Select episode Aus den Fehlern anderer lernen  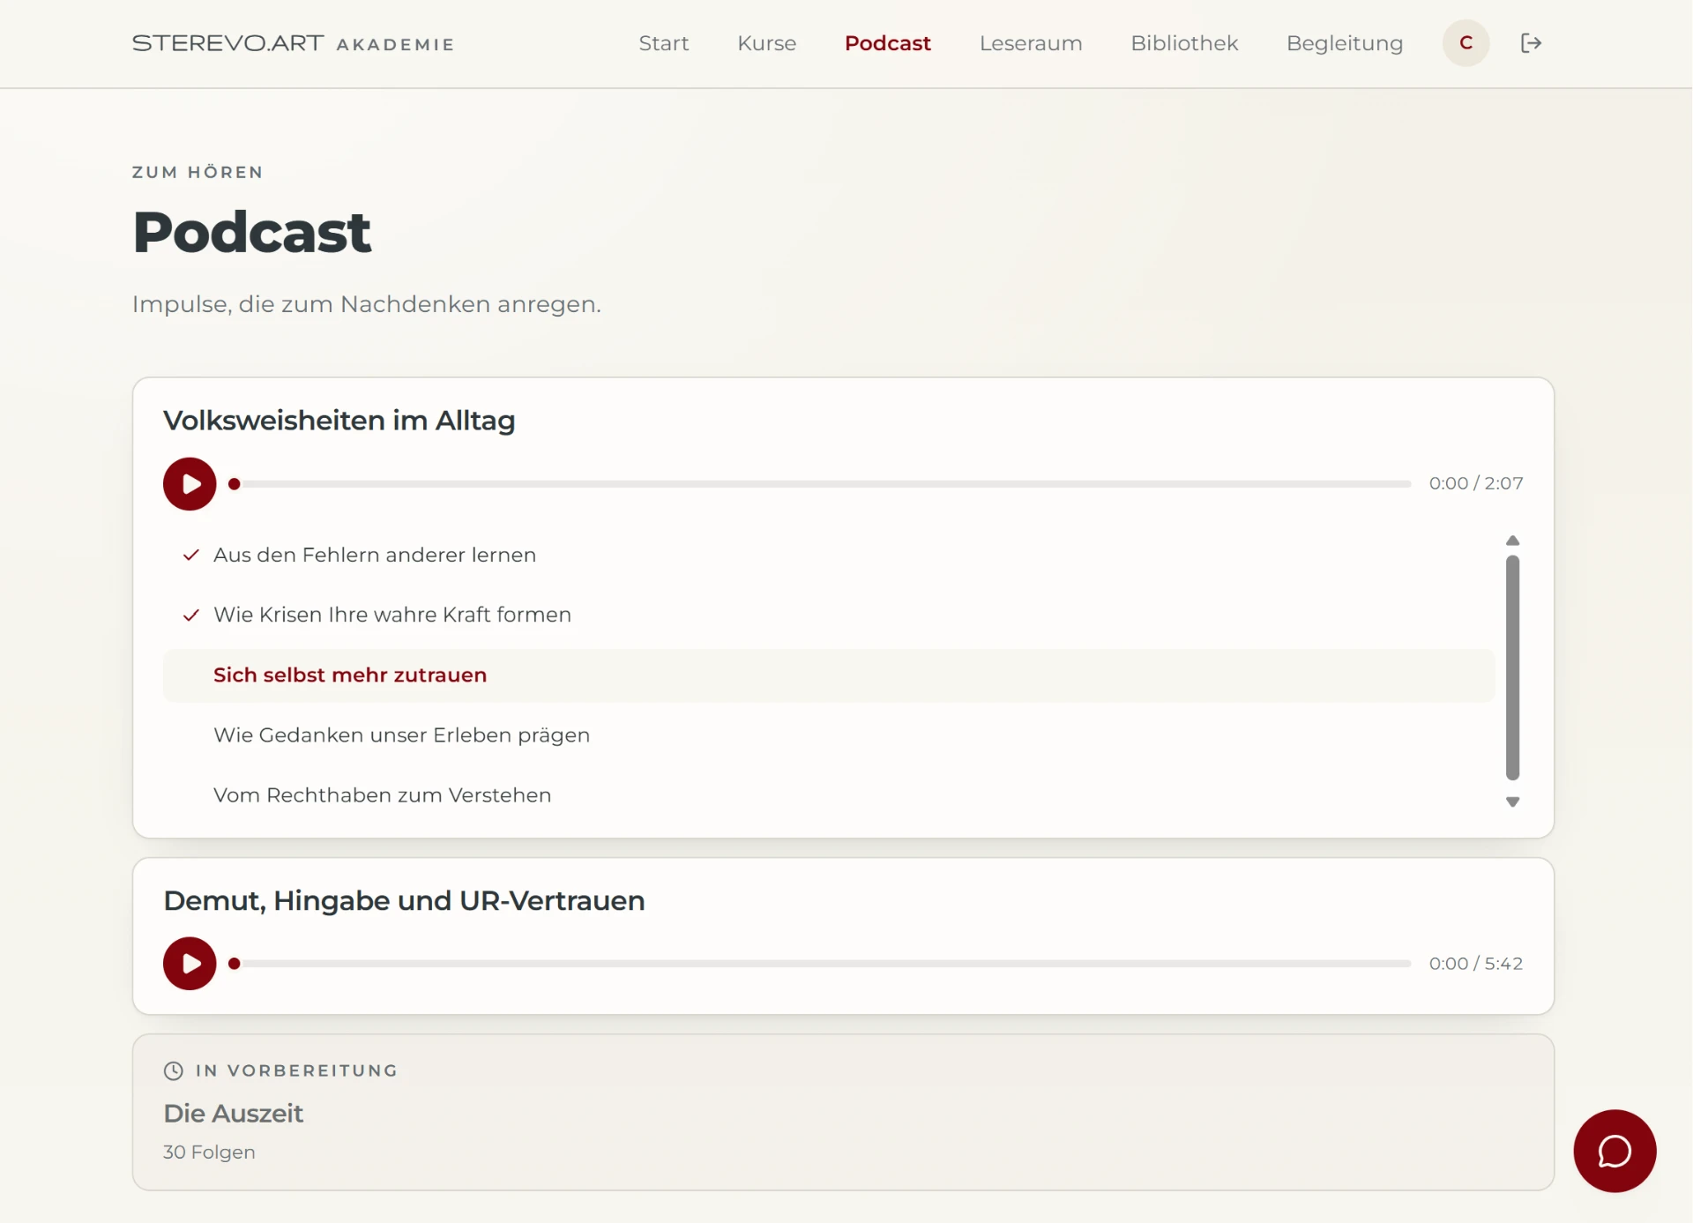click(829, 555)
